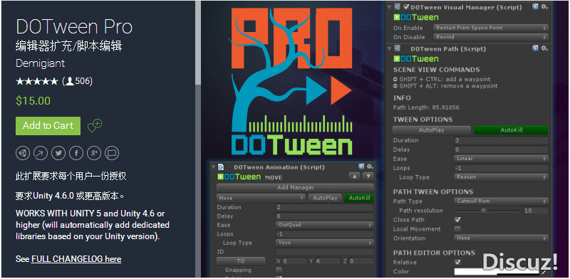
Task: Open help icon of DOTween Path script
Action: (535, 48)
